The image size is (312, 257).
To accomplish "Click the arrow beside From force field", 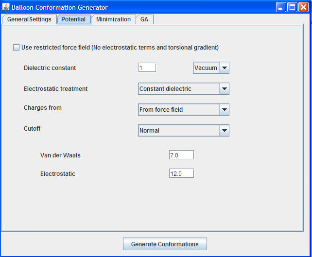I will click(224, 110).
